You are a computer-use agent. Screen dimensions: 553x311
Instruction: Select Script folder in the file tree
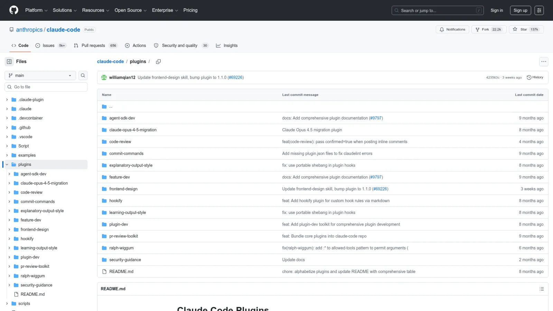pyautogui.click(x=24, y=146)
